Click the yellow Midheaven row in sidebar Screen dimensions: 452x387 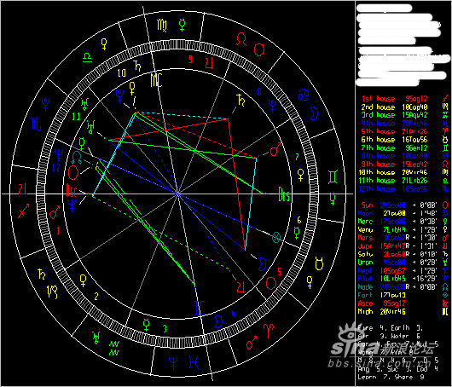click(x=403, y=311)
